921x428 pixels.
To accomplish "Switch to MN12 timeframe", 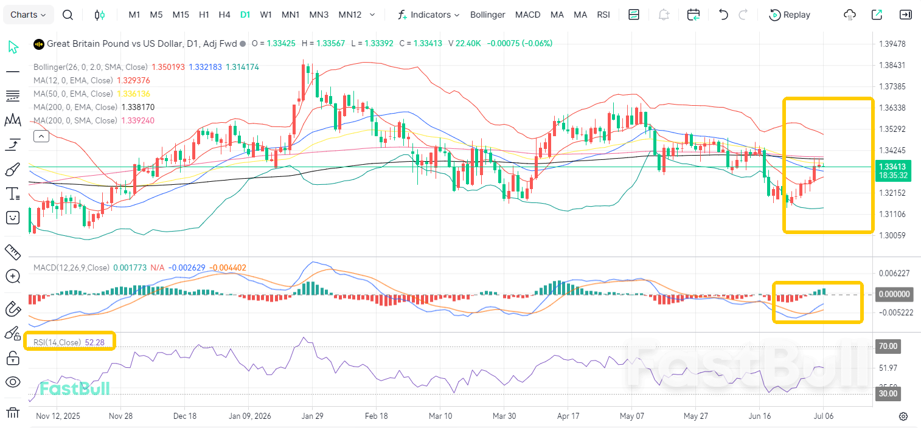I will coord(350,15).
